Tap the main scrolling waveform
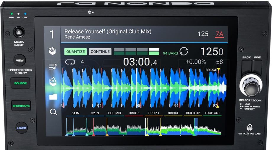 click(144, 88)
